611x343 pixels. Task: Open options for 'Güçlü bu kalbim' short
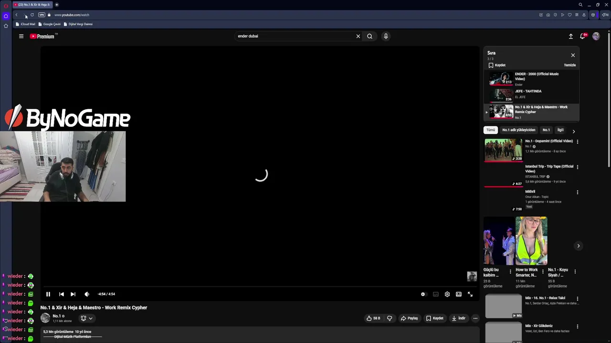coord(510,272)
